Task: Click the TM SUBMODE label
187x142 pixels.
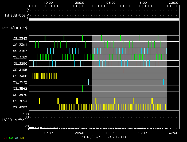Action: [15, 15]
